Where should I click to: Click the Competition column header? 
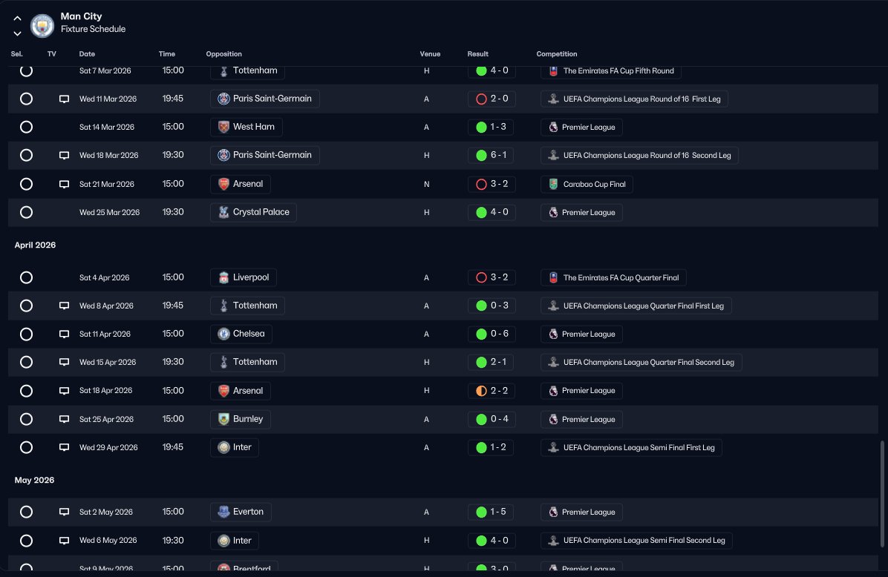557,53
